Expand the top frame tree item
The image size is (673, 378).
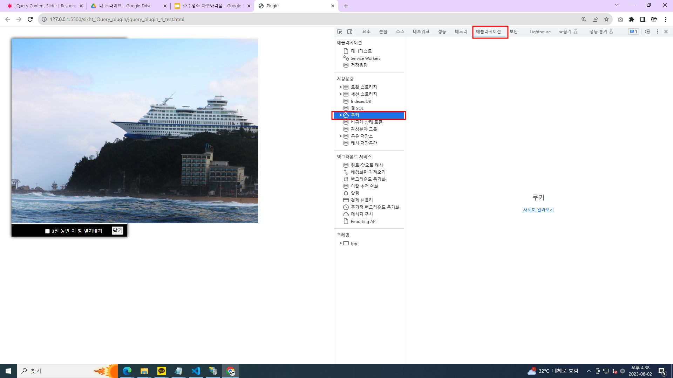(341, 243)
